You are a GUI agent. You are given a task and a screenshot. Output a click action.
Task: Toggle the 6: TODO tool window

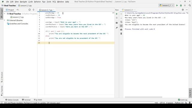[38, 100]
